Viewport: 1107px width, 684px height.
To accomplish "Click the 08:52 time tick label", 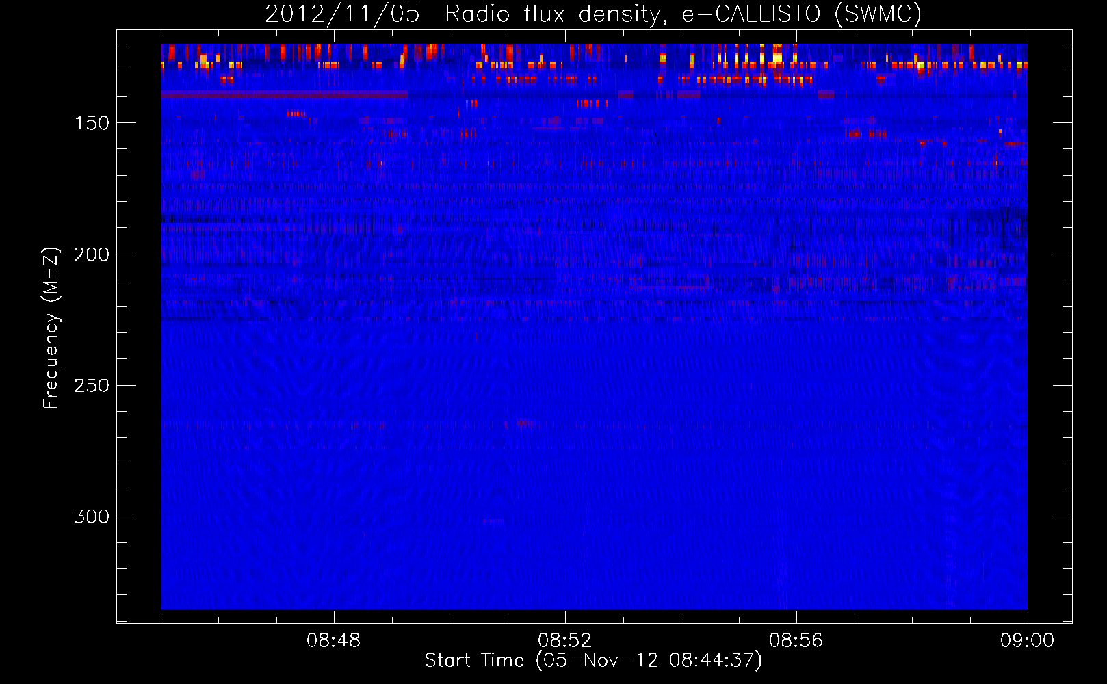I will coord(565,641).
